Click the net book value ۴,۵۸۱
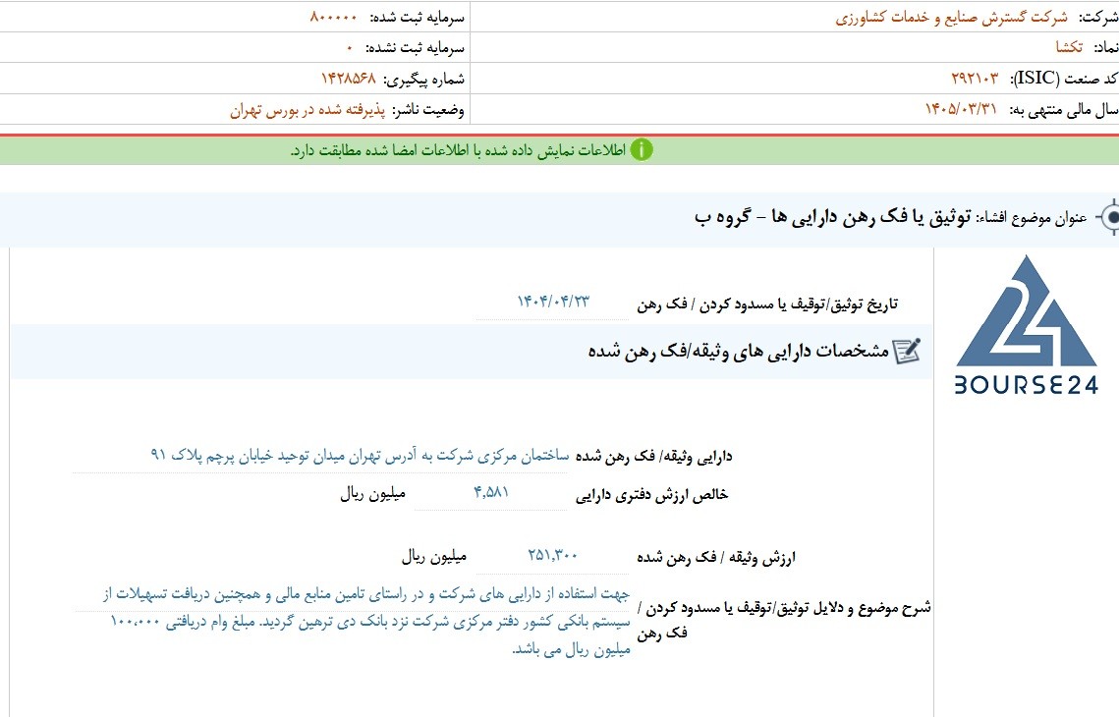 tap(491, 492)
